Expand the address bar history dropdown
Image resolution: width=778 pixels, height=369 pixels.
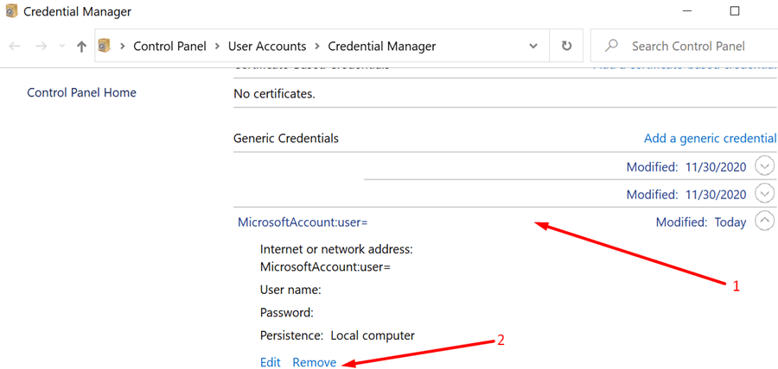click(x=533, y=46)
